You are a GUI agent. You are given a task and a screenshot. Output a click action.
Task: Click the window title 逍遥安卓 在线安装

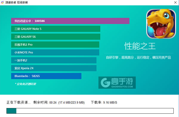pyautogui.click(x=16, y=2)
